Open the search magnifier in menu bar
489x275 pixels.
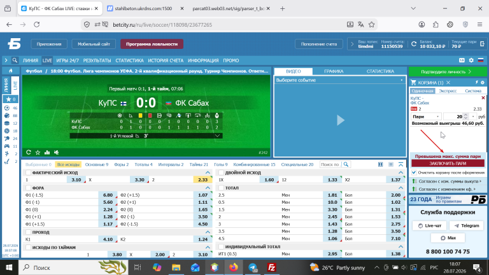pyautogui.click(x=15, y=60)
